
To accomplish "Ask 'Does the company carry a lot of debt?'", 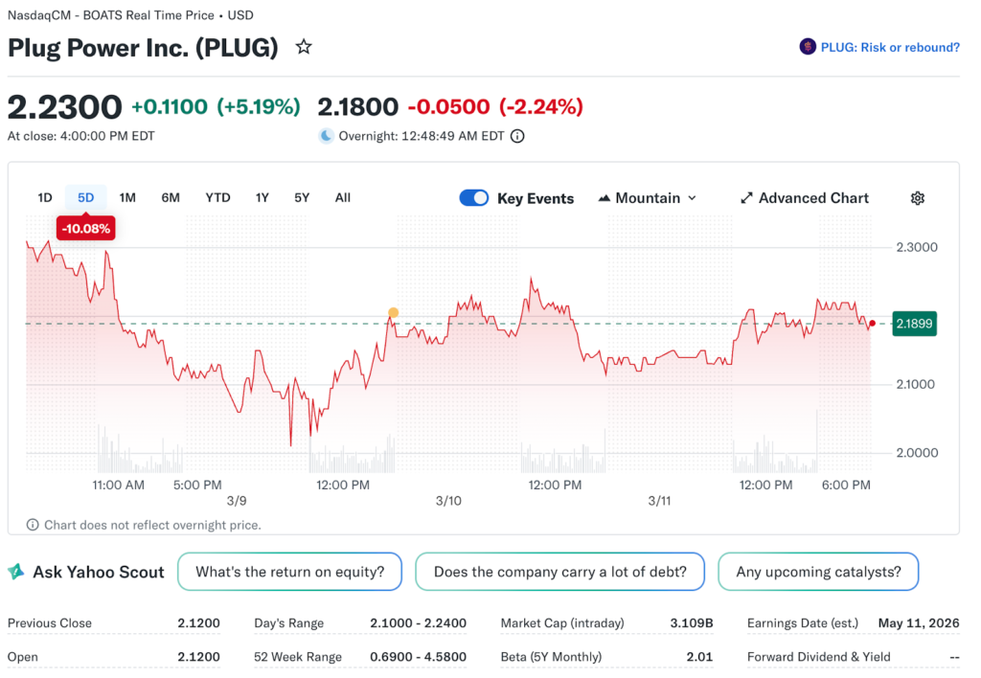I will point(559,572).
